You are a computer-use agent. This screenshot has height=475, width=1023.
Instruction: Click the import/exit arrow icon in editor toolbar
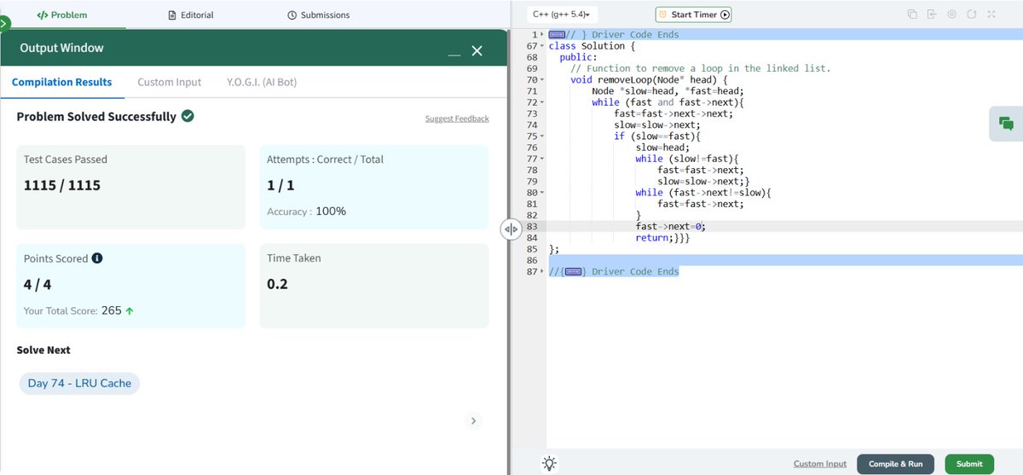click(932, 14)
